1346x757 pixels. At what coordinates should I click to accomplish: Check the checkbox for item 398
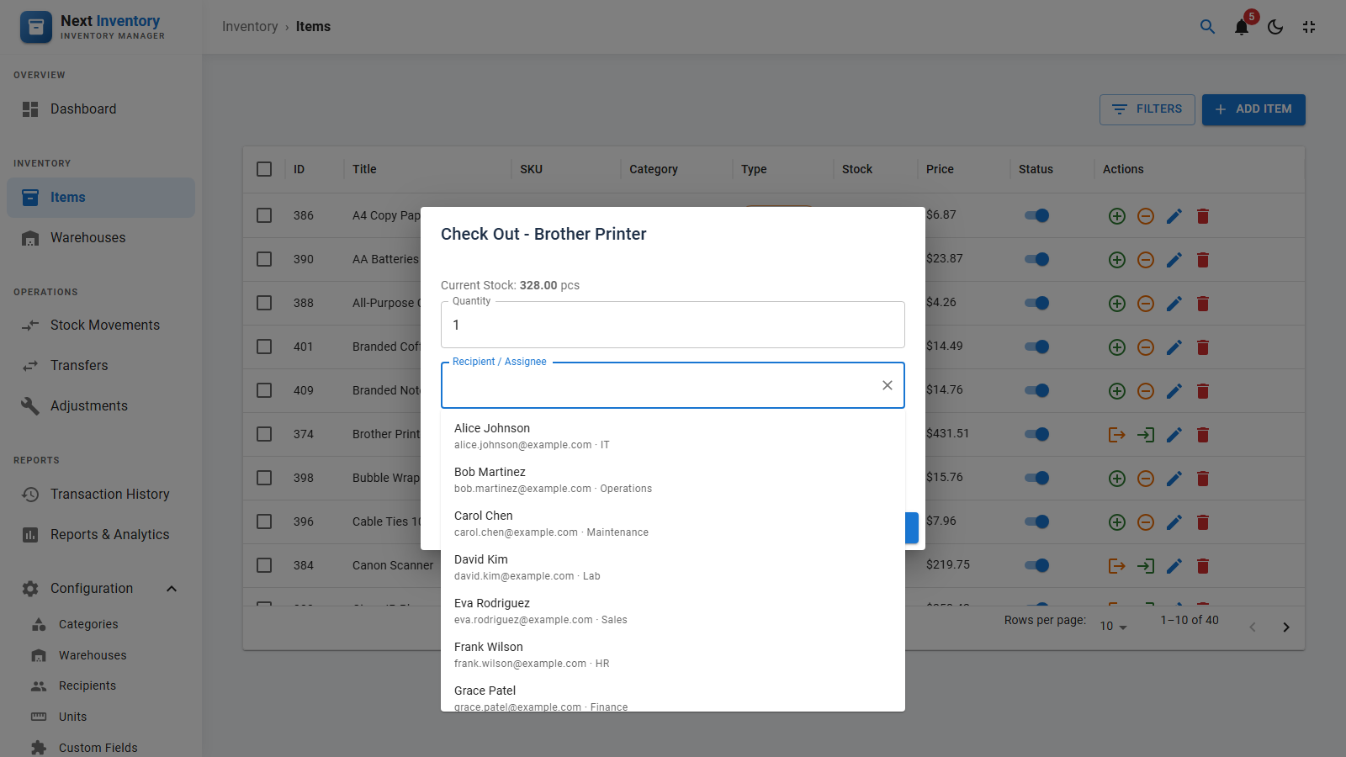click(264, 478)
